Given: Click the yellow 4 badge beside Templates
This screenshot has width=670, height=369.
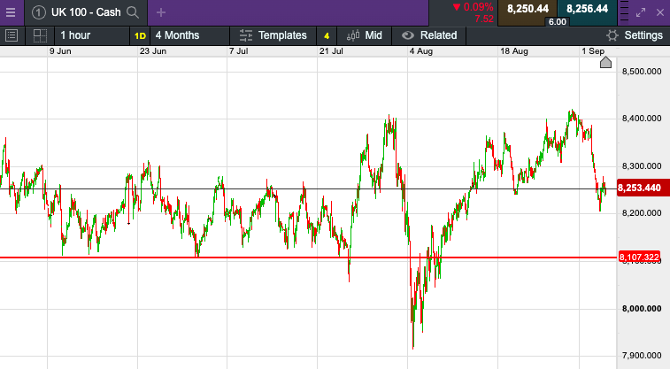Looking at the screenshot, I should 327,35.
